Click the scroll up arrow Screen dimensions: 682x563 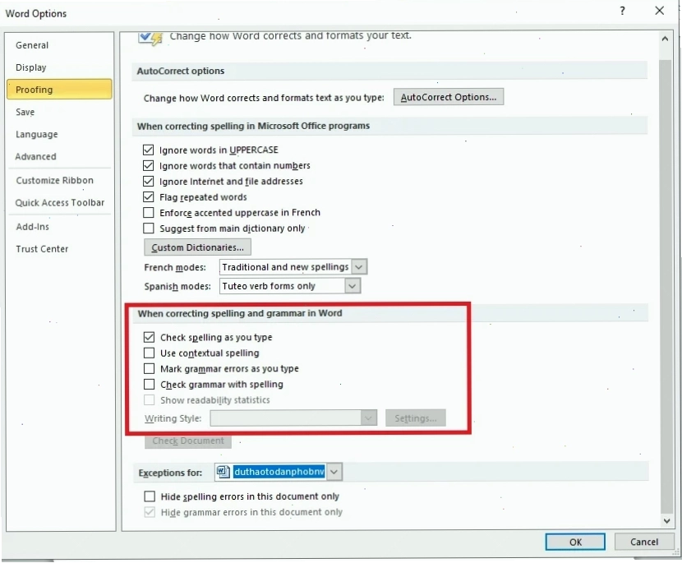pyautogui.click(x=665, y=39)
